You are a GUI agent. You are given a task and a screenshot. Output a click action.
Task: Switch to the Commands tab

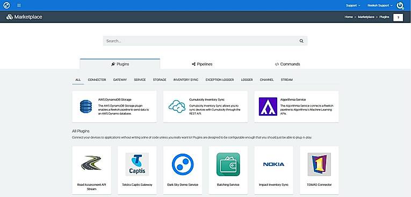(287, 64)
